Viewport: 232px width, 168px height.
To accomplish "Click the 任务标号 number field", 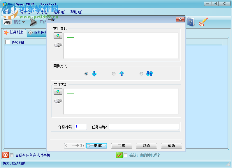I will click(x=81, y=127).
